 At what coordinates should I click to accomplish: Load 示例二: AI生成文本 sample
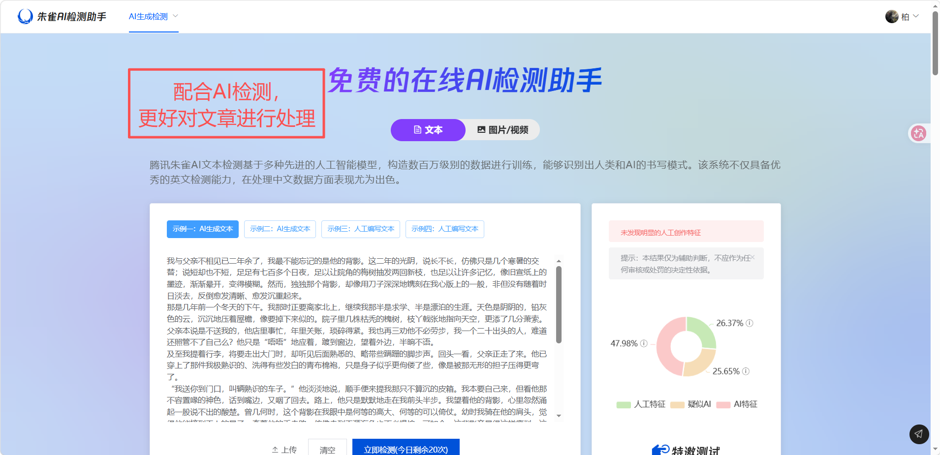click(280, 229)
